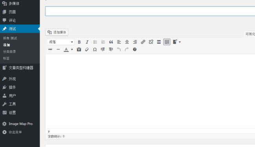This screenshot has width=255, height=147.
Task: Open the 分类目录 submenu link
Action: pyautogui.click(x=9, y=52)
